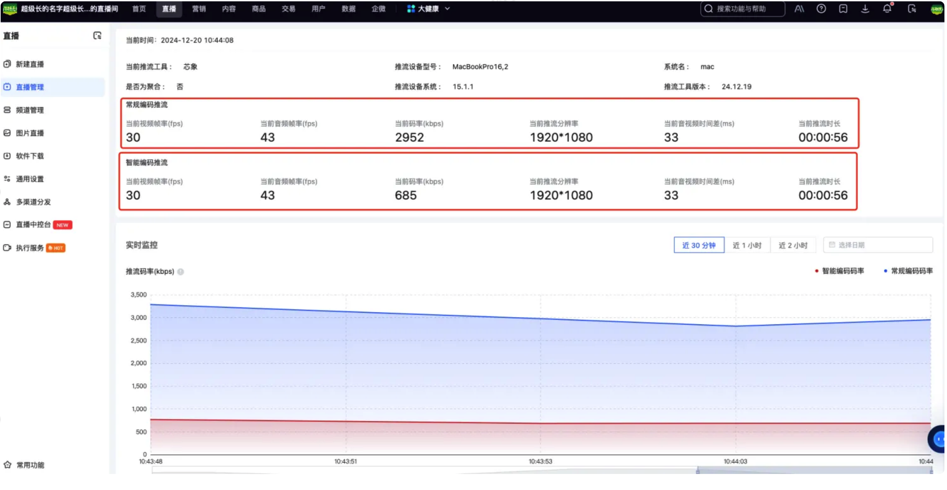Click the info icon beside 推流码率(kbps)
Image resolution: width=947 pixels, height=490 pixels.
tap(181, 272)
